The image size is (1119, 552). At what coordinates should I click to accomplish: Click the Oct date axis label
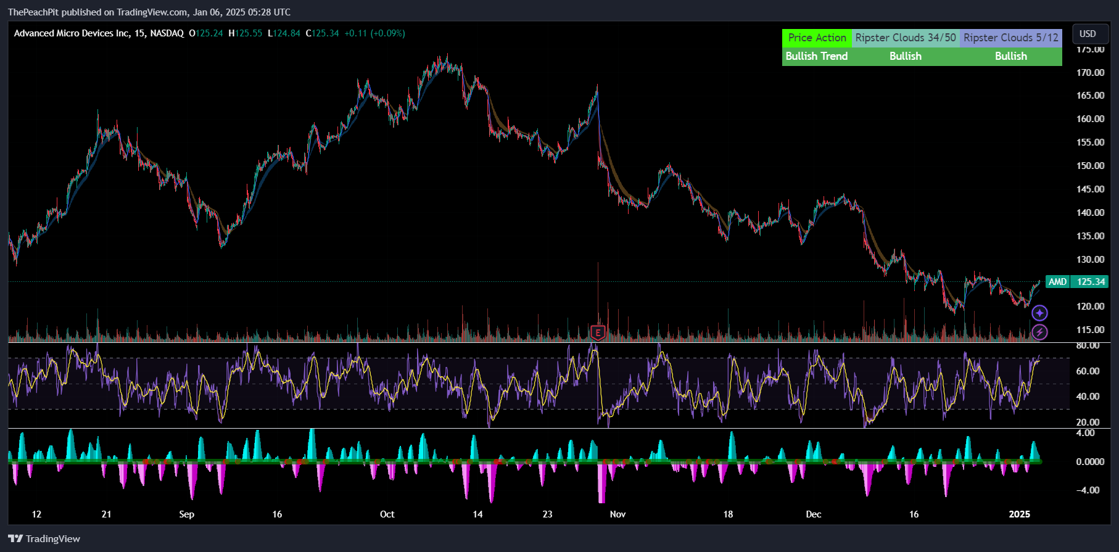[x=387, y=514]
